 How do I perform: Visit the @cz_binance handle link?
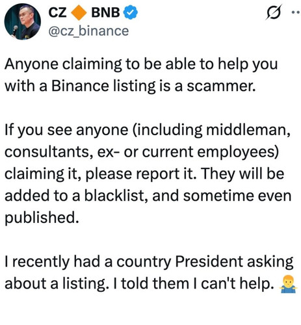pos(88,31)
